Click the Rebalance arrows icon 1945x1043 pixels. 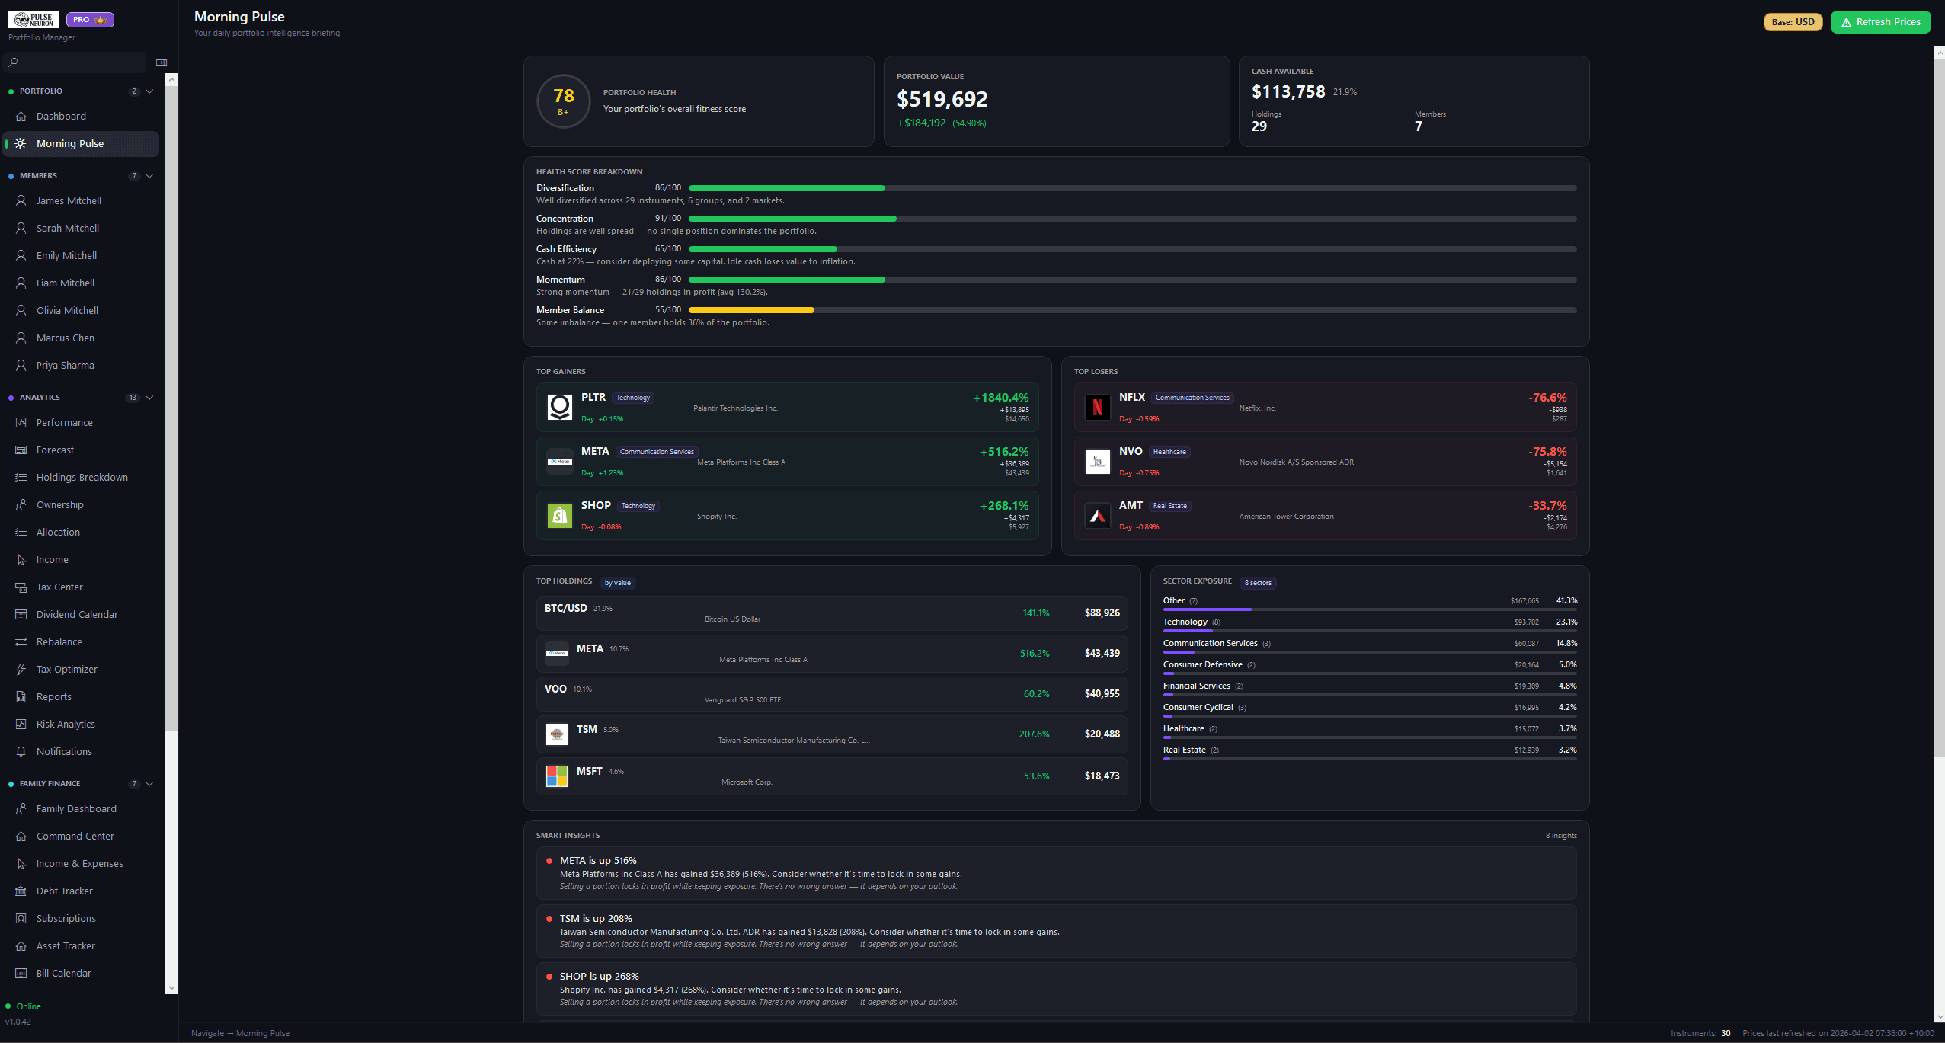[x=21, y=641]
